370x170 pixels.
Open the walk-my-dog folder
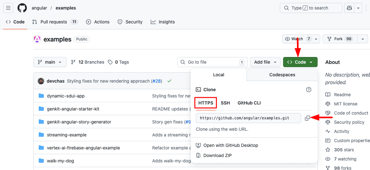60,161
